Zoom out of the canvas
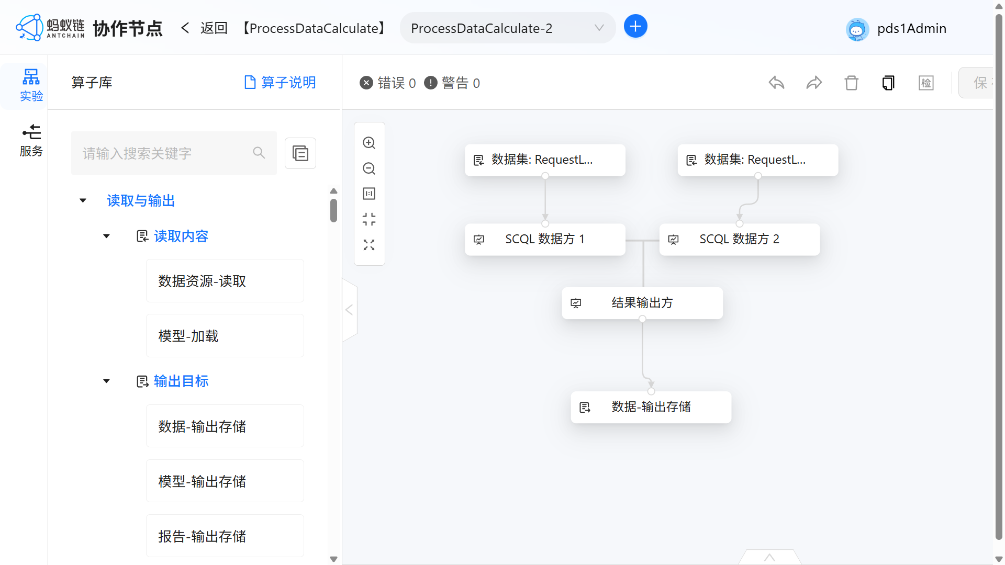 click(x=369, y=168)
